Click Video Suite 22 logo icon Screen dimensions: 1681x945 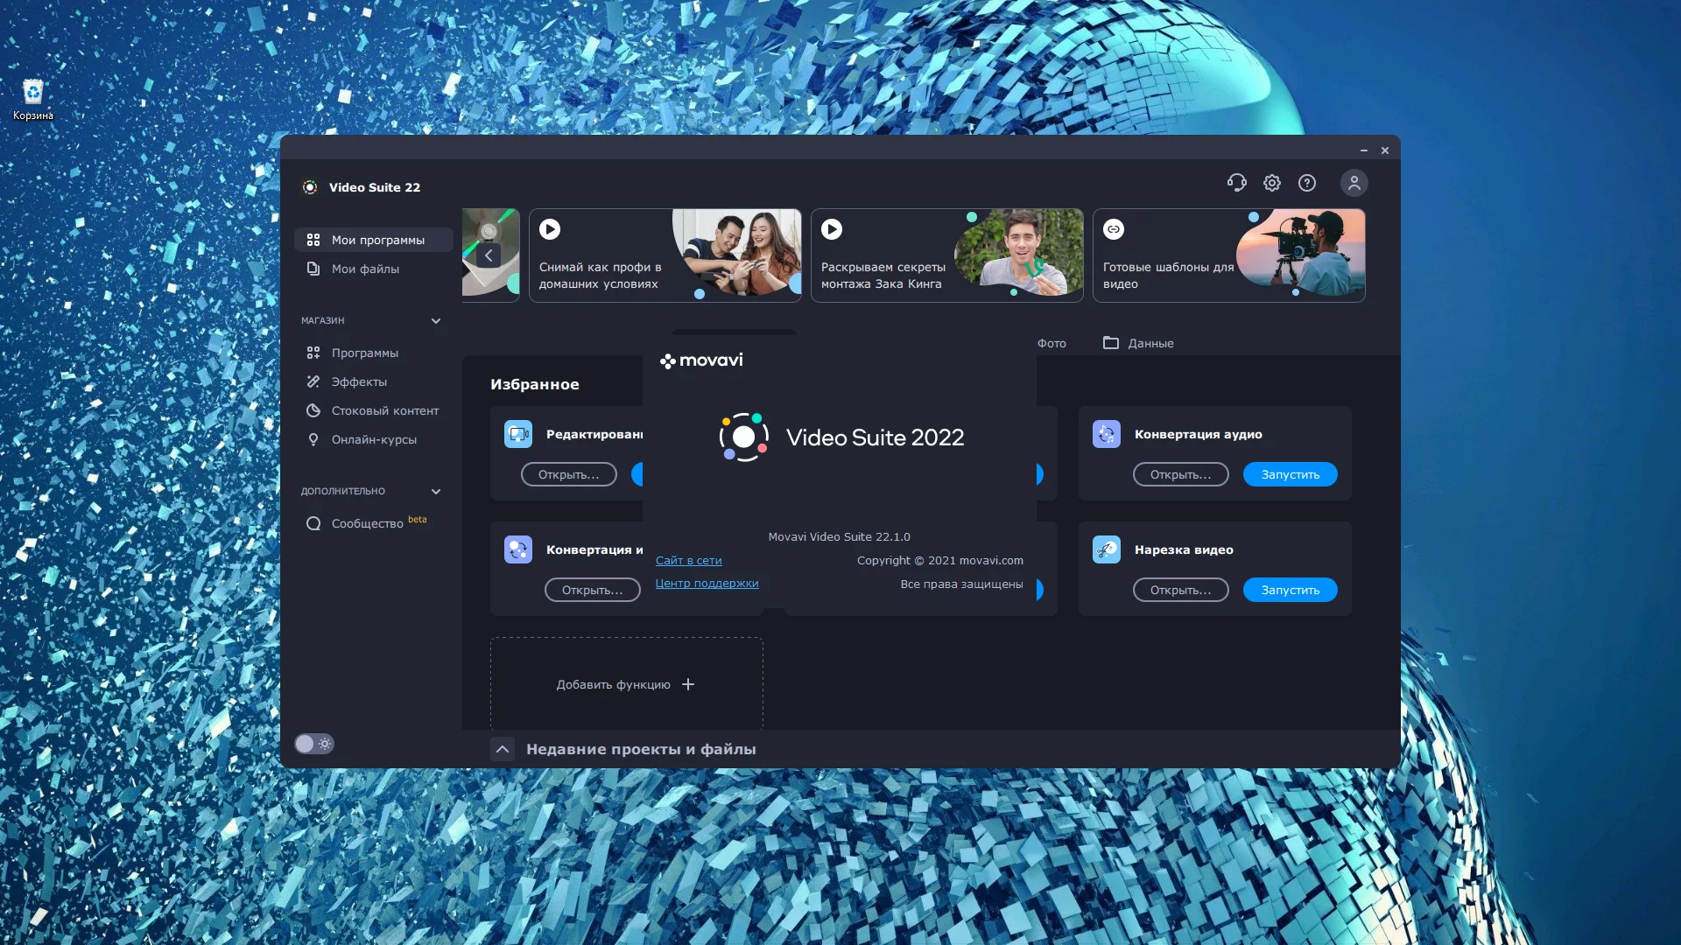pyautogui.click(x=310, y=187)
